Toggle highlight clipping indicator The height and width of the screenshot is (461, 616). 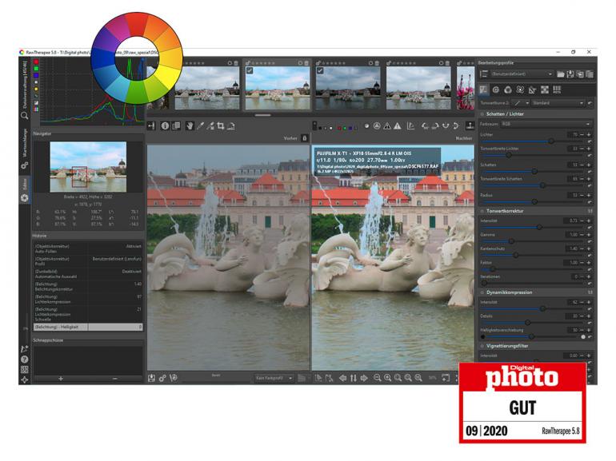coord(398,126)
